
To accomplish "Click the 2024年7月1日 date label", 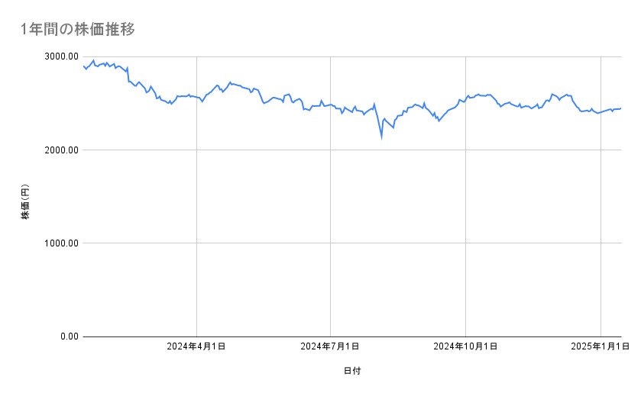I will tap(330, 346).
